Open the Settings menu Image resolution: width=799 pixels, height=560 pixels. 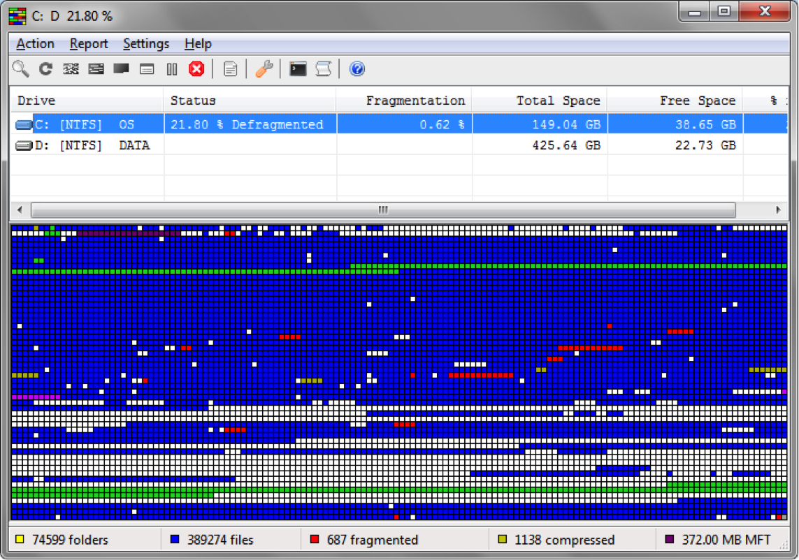pyautogui.click(x=145, y=44)
